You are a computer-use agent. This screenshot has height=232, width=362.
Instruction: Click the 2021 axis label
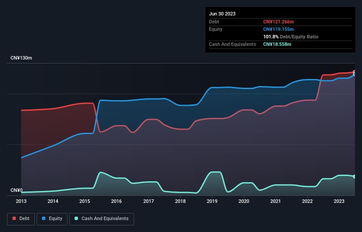(276, 201)
